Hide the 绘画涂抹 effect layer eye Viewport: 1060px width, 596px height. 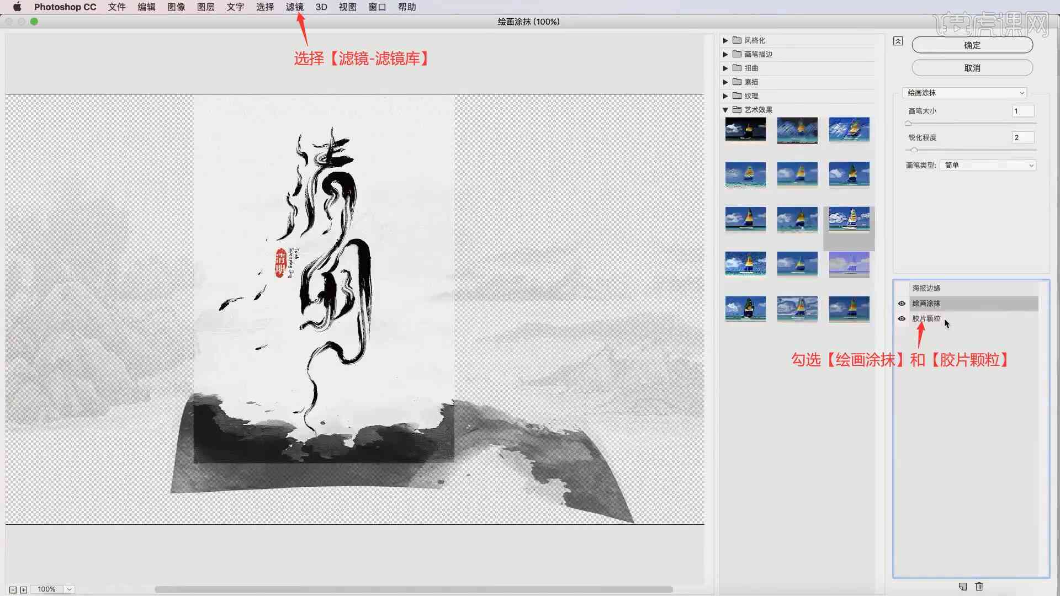(x=902, y=304)
